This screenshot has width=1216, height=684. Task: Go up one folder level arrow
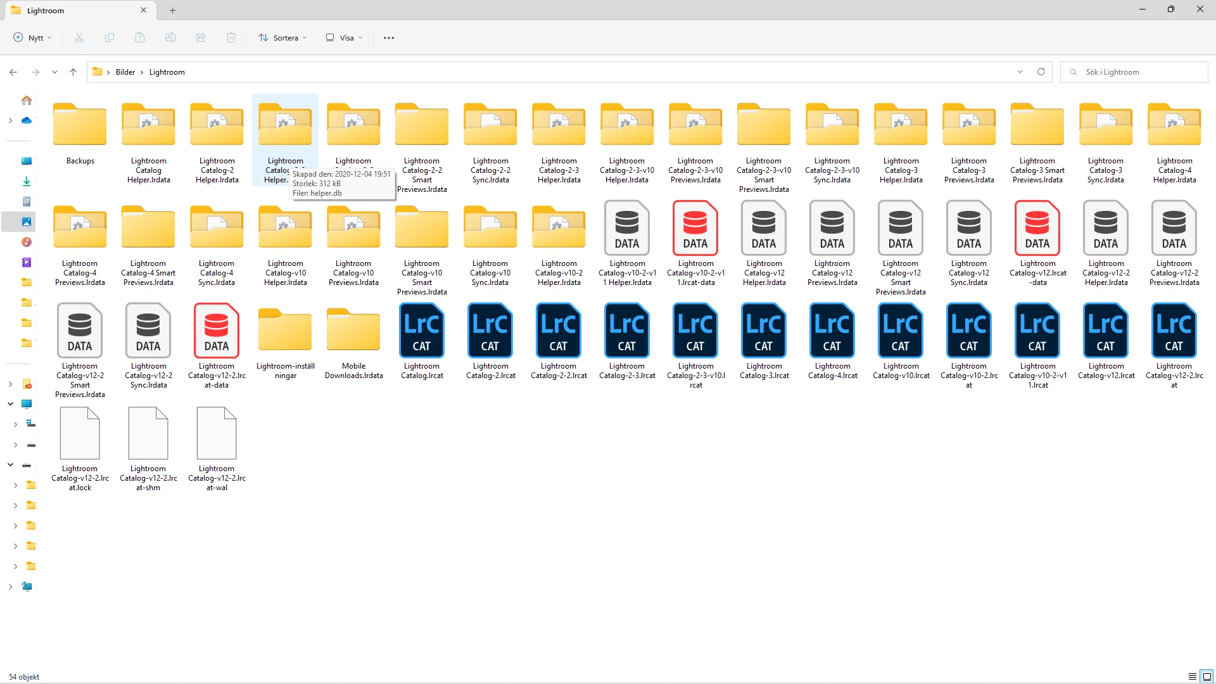pos(73,72)
